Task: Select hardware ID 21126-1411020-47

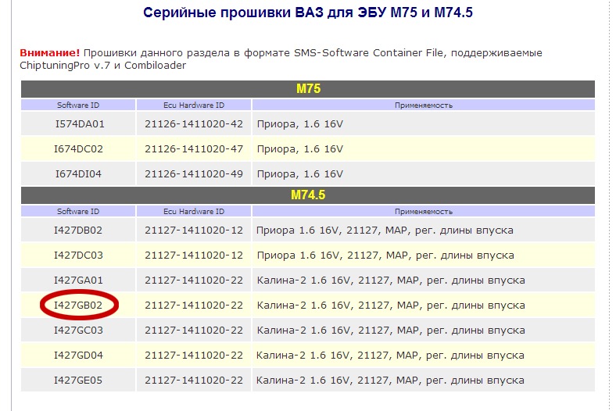Action: [x=194, y=149]
